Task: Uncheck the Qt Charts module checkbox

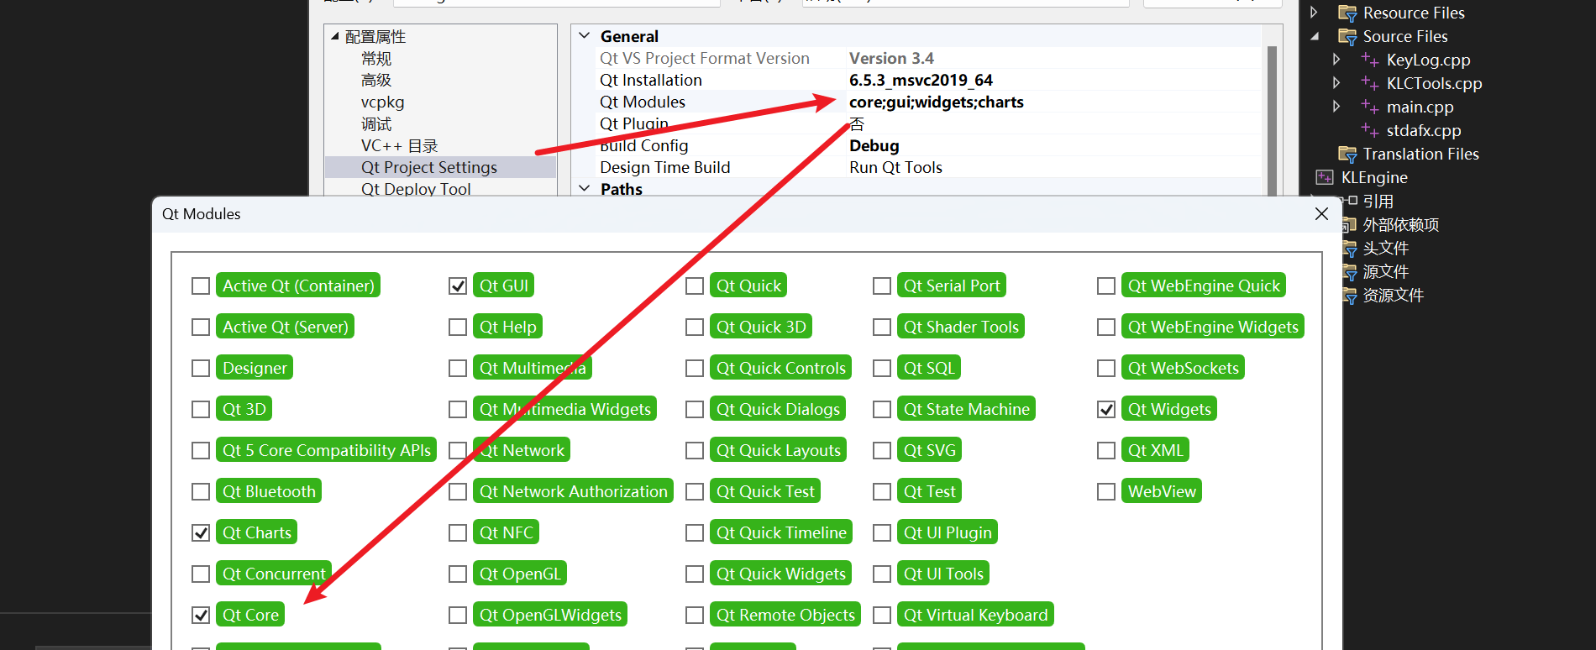Action: pos(201,533)
